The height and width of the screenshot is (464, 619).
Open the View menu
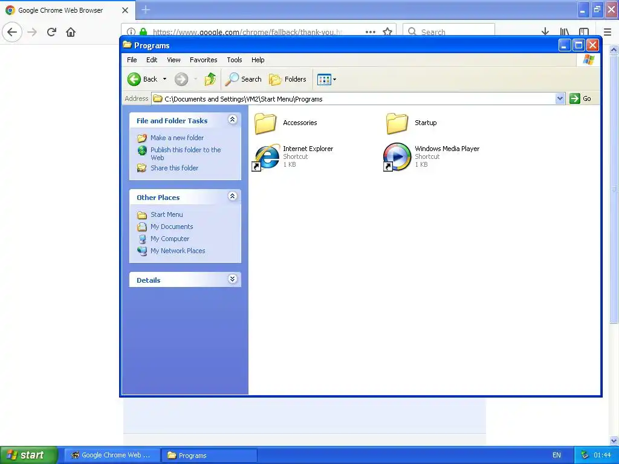tap(173, 60)
